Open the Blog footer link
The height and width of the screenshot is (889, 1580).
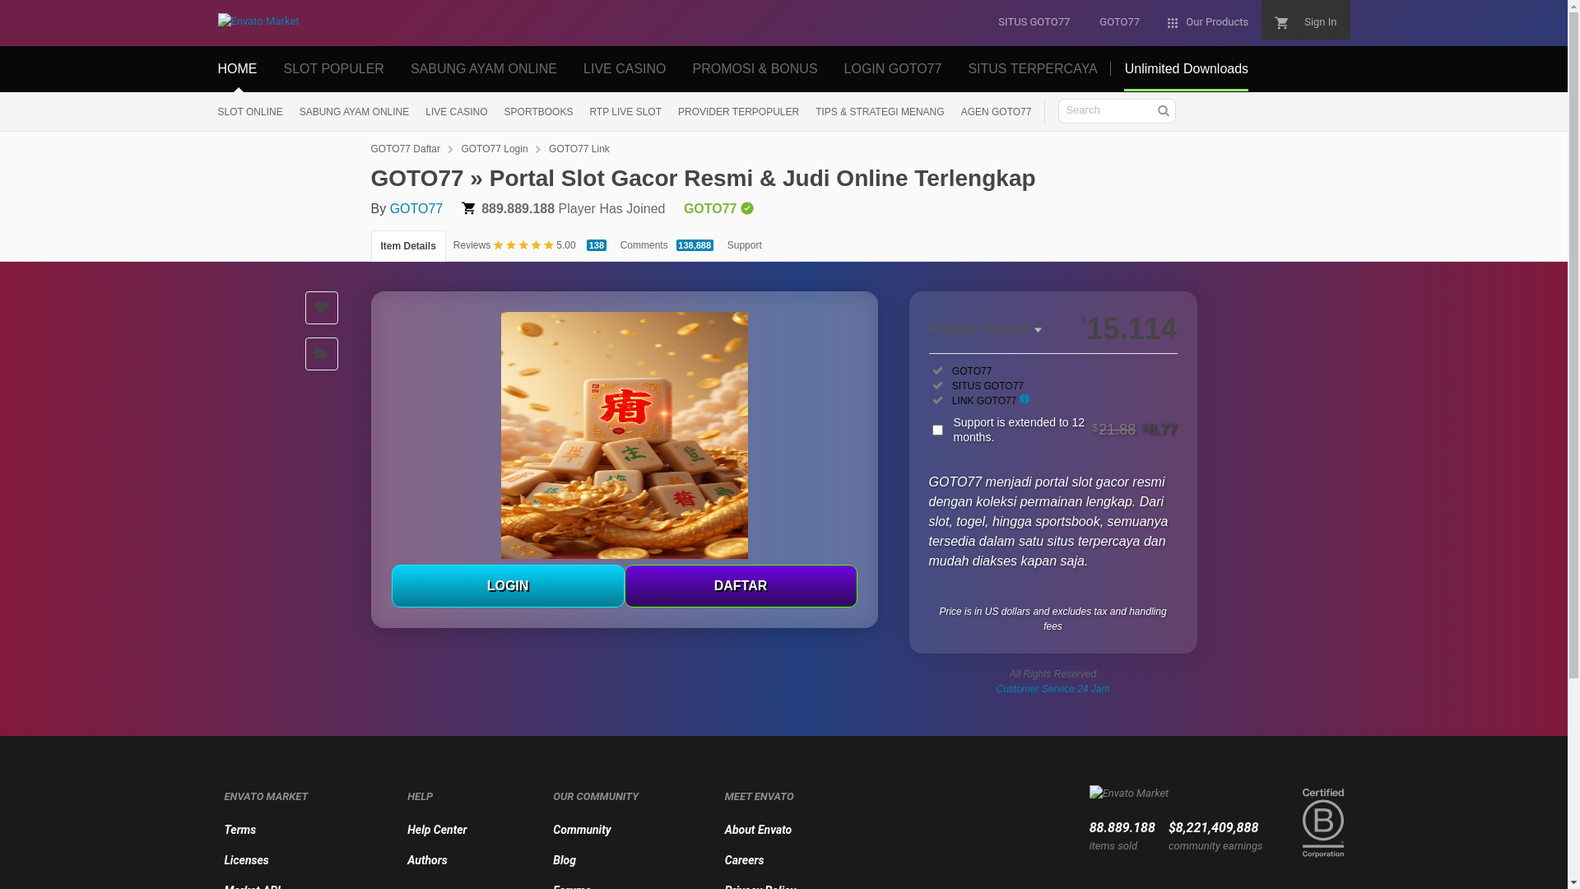pyautogui.click(x=565, y=860)
